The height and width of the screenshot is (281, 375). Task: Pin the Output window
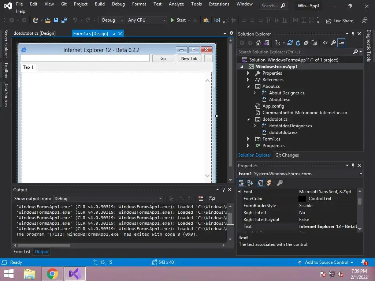[224, 190]
